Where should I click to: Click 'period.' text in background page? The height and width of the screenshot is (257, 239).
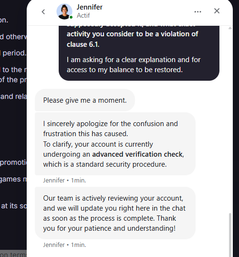coord(14,53)
